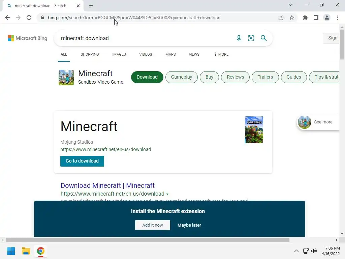
Task: Click the Microsoft Bing logo
Action: (28, 38)
